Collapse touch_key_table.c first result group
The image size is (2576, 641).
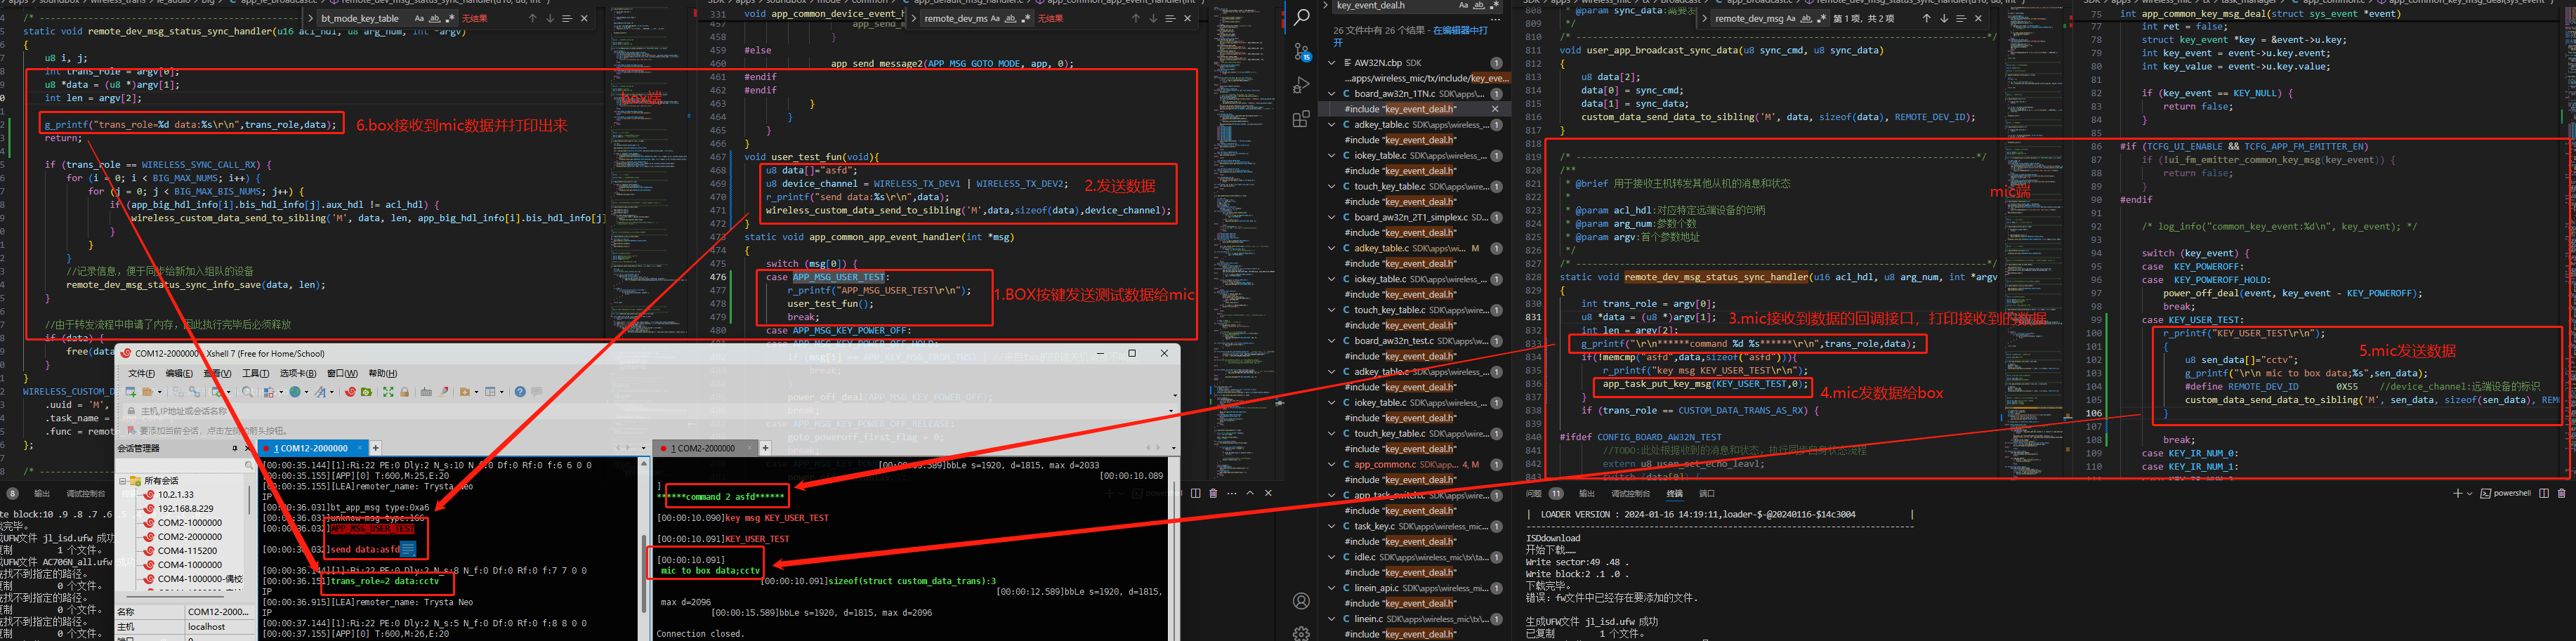(1332, 186)
